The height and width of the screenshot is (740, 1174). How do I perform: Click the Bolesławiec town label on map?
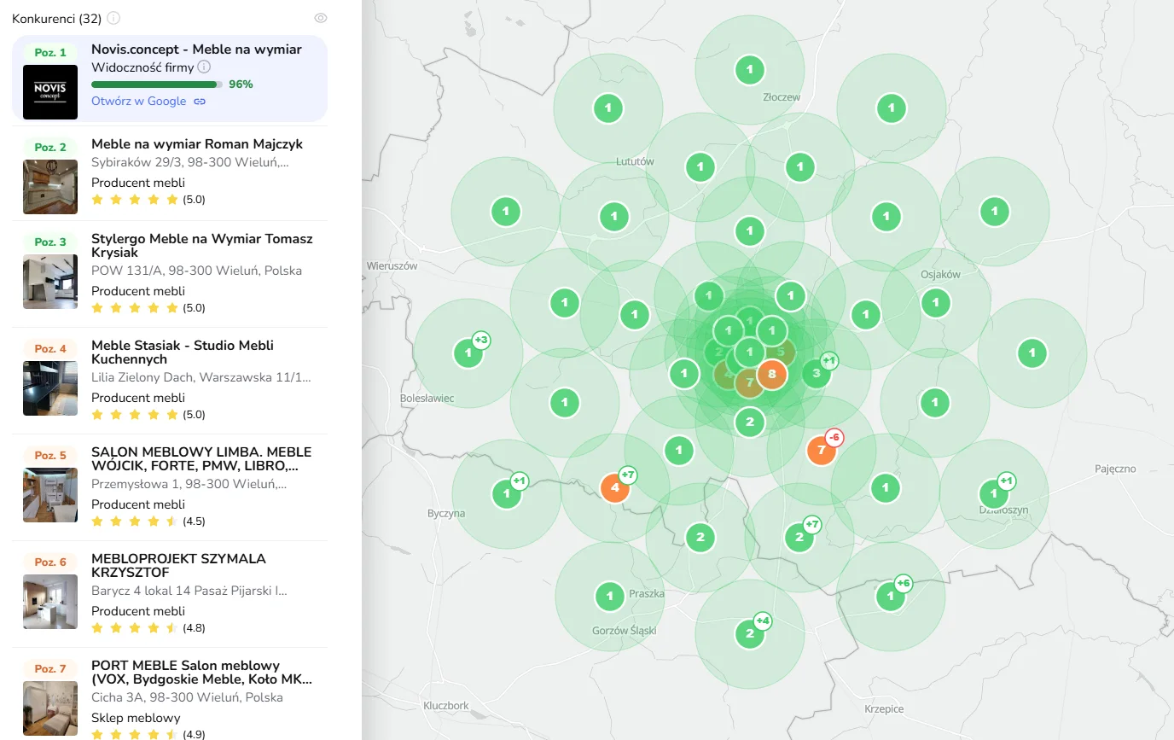427,399
